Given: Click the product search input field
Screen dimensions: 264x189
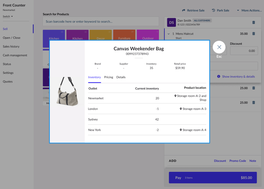Looking at the screenshot, I should coord(101,21).
